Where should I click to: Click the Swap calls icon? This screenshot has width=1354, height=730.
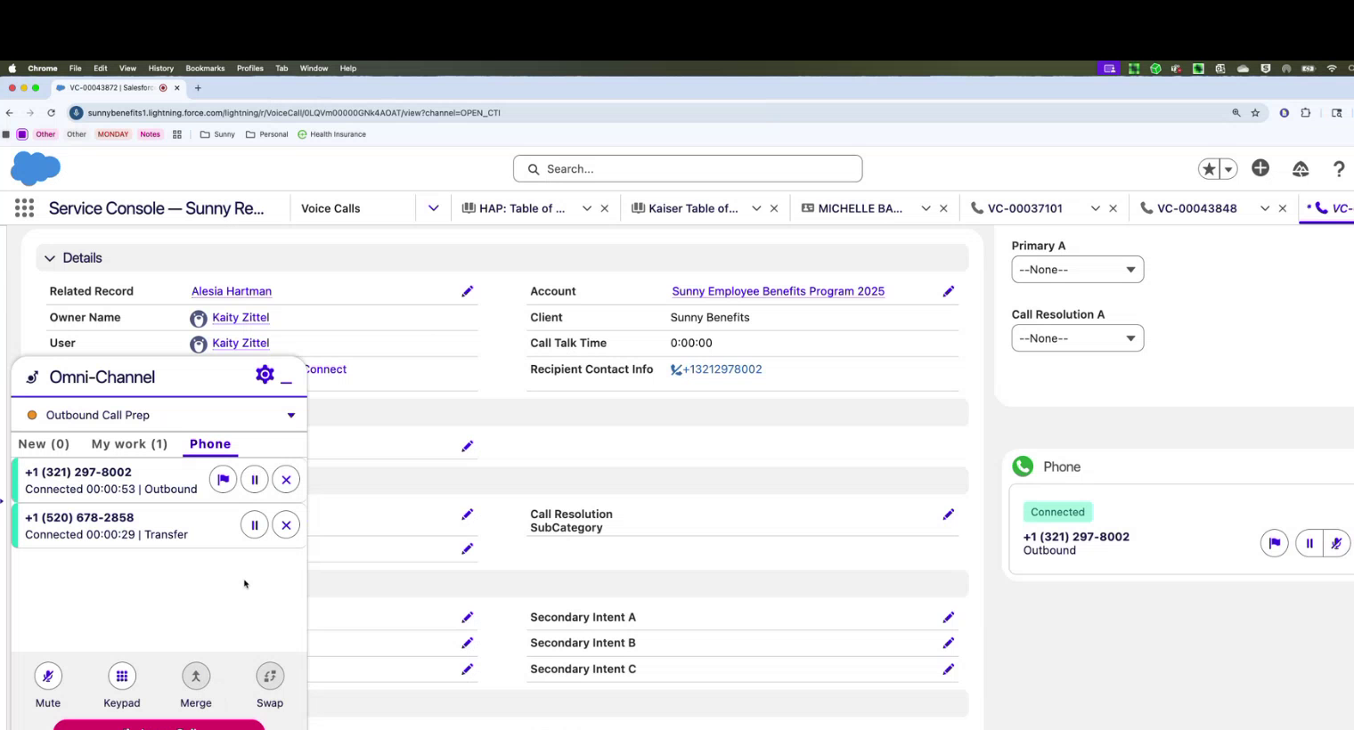tap(270, 677)
